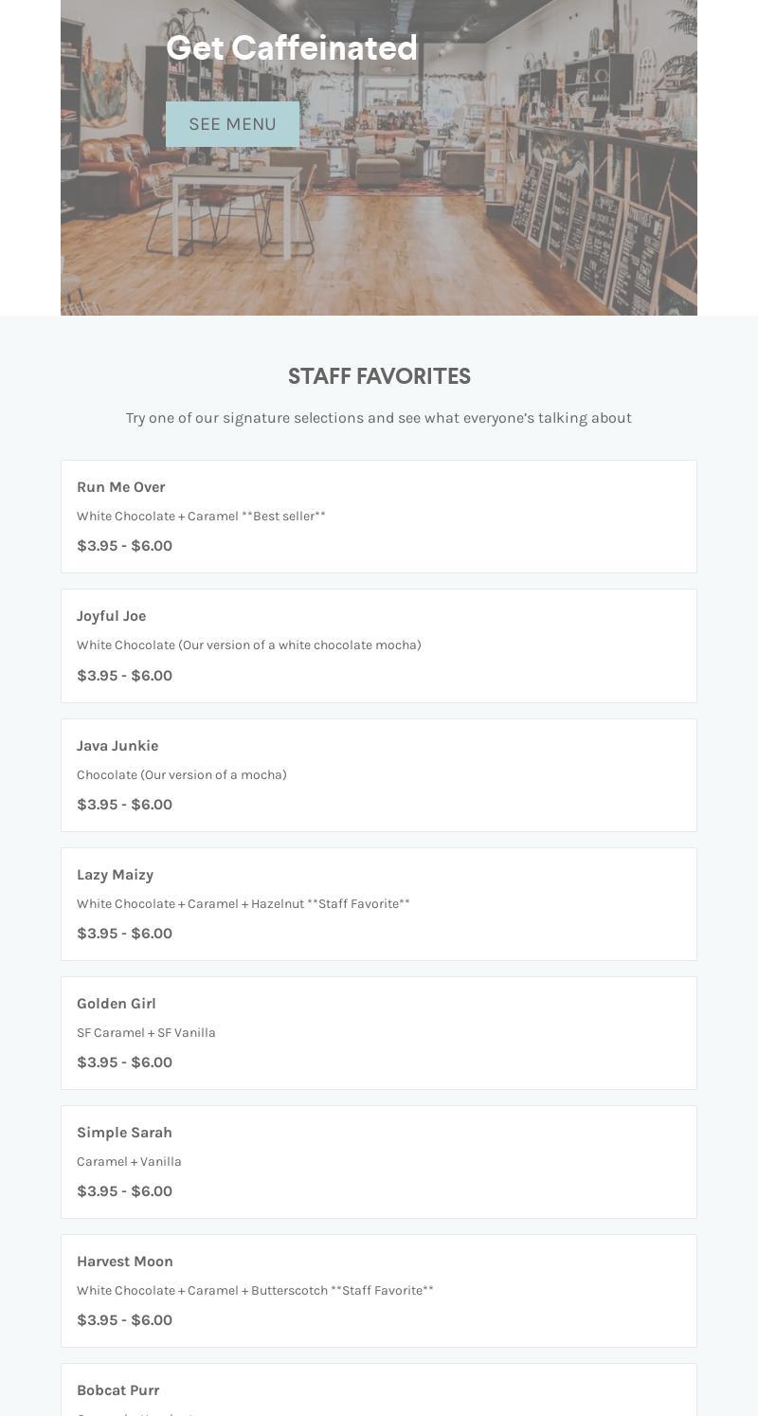758x1416 pixels.
Task: Click the SF Caramel + SF Vanilla description
Action: click(146, 1033)
